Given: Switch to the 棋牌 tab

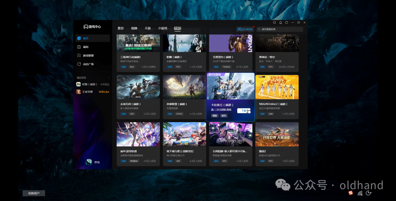Looking at the screenshot, I should tap(134, 28).
